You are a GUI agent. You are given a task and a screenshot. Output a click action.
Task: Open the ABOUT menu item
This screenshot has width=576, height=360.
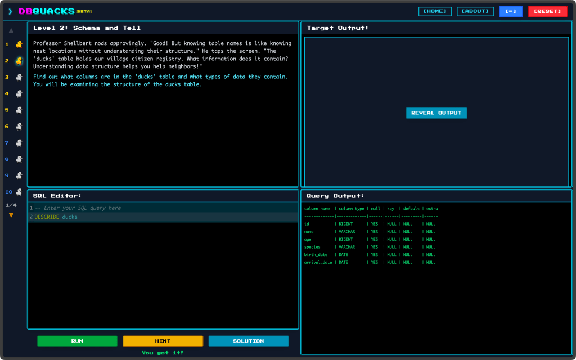pos(475,11)
